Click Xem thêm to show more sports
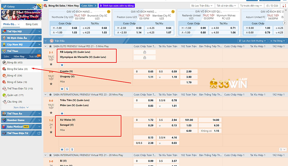288x166 pixels. 21,107
